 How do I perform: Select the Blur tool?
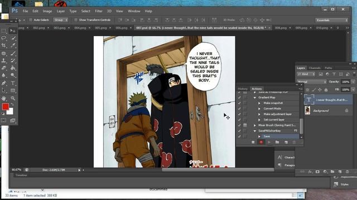[4, 75]
